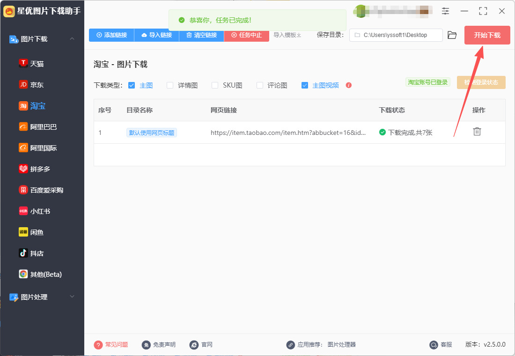Click the 下载完成,共7张 status text
515x356 pixels.
[410, 133]
